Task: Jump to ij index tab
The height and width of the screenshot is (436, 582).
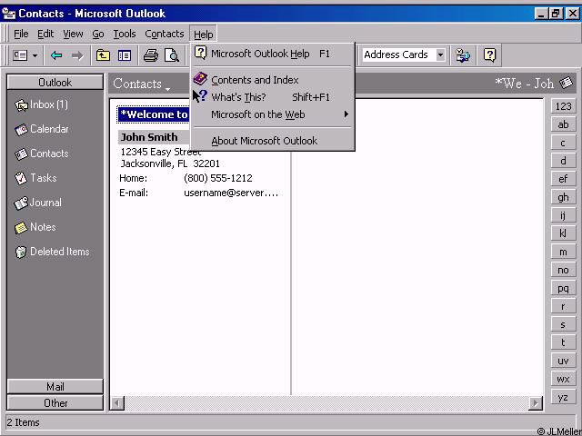Action: pos(563,215)
